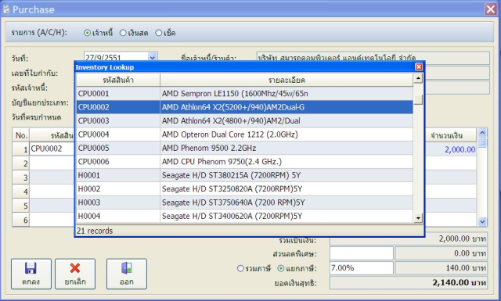Open the date dropdown arrow
Image resolution: width=501 pixels, height=301 pixels.
click(153, 58)
